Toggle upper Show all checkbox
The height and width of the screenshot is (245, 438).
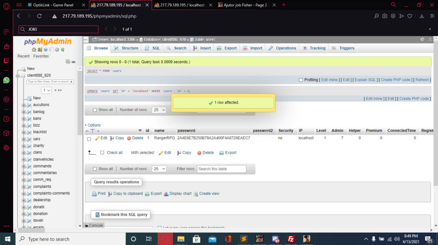click(95, 110)
